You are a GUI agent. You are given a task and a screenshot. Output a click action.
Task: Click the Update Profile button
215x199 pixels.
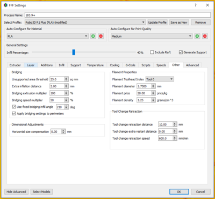pos(157,22)
